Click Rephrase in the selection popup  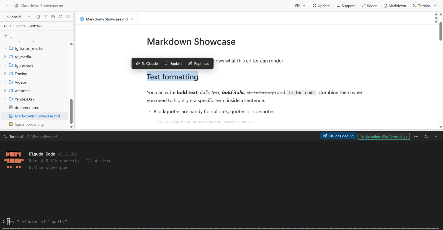(x=199, y=63)
